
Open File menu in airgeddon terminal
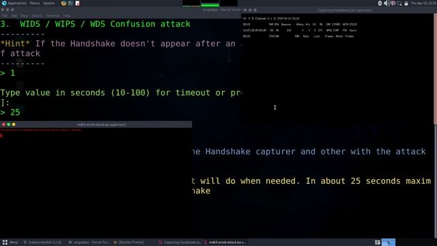pos(5,16)
